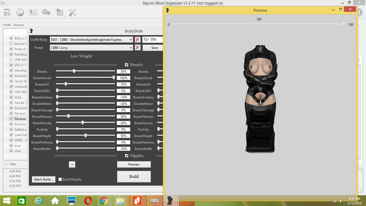This screenshot has height=206, width=366.
Task: Toggle the Breasts category checkbox
Action: (127, 65)
